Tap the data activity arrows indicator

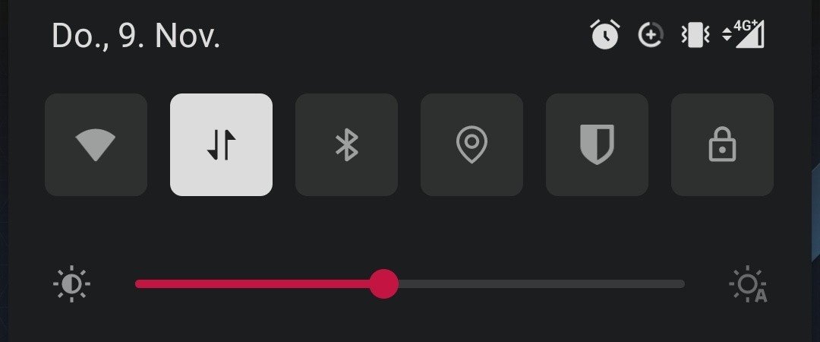click(727, 35)
